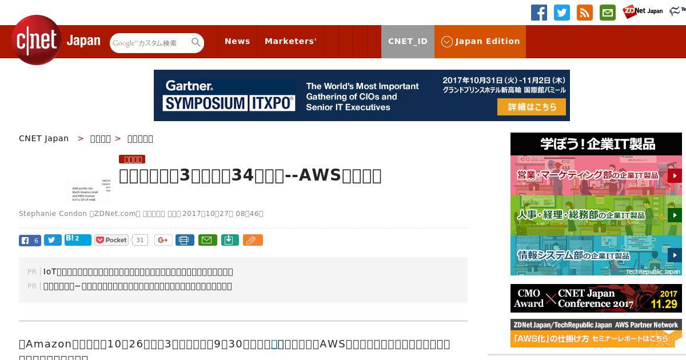Screen dimensions: 686x360
Task: Share article on Facebook button with count 6
Action: 30,241
